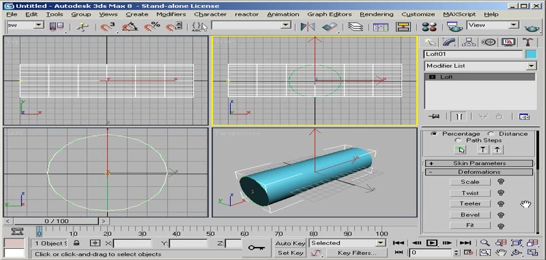Open the Display command panel tab
The width and height of the screenshot is (546, 260).
tap(508, 42)
